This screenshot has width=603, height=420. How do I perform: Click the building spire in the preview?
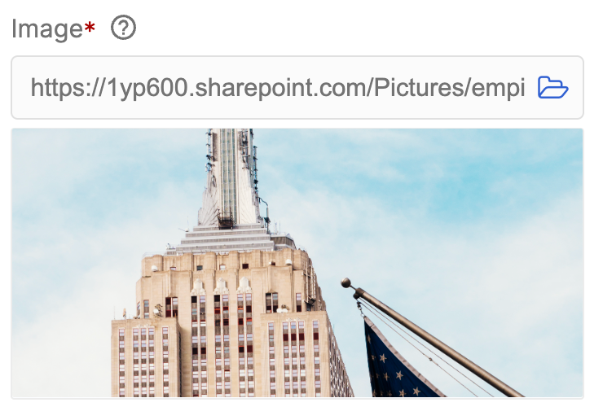(230, 177)
